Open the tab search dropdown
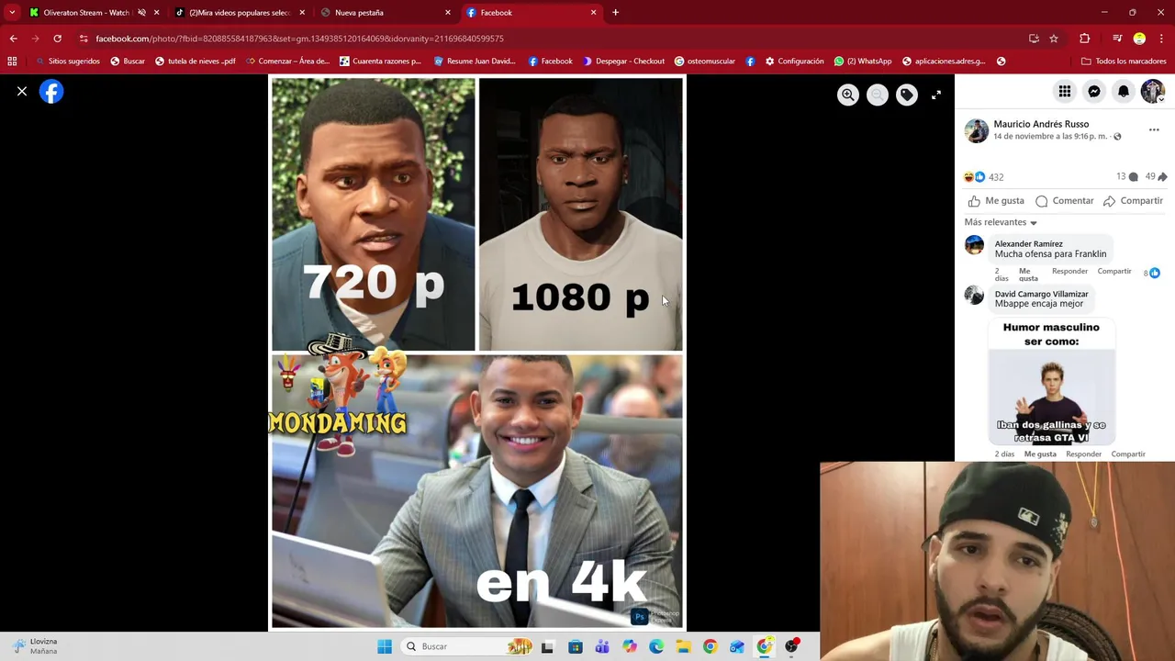1175x661 pixels. click(x=12, y=13)
